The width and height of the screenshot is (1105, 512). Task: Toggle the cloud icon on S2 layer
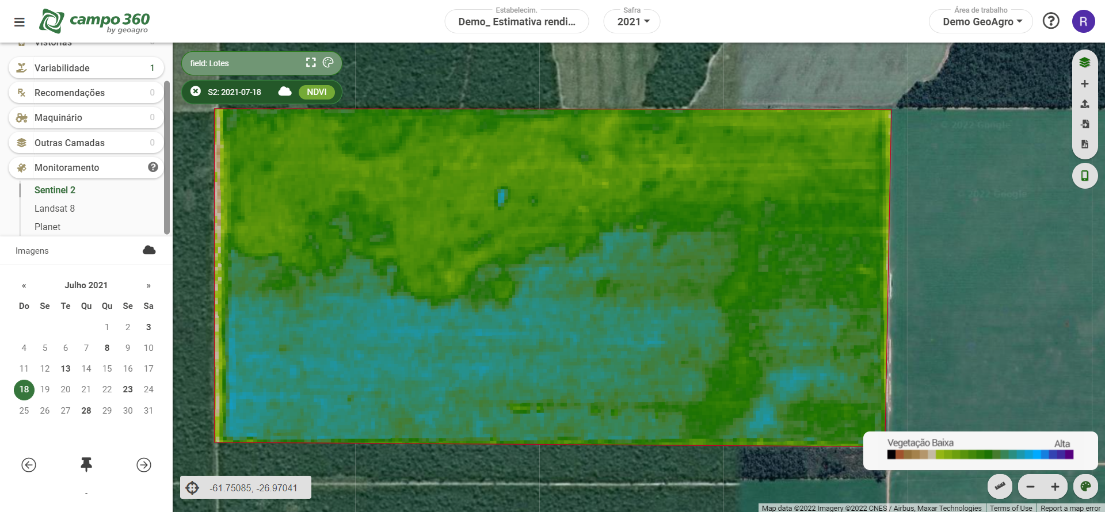pos(285,91)
